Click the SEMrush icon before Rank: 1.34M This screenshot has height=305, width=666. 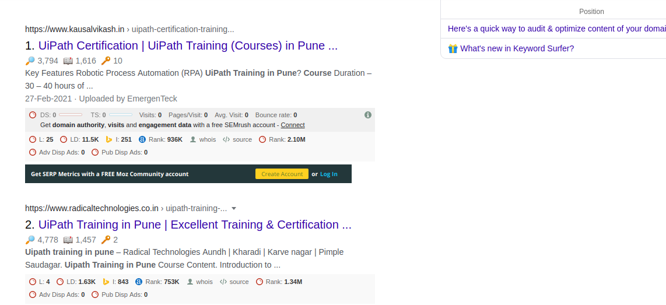(260, 282)
